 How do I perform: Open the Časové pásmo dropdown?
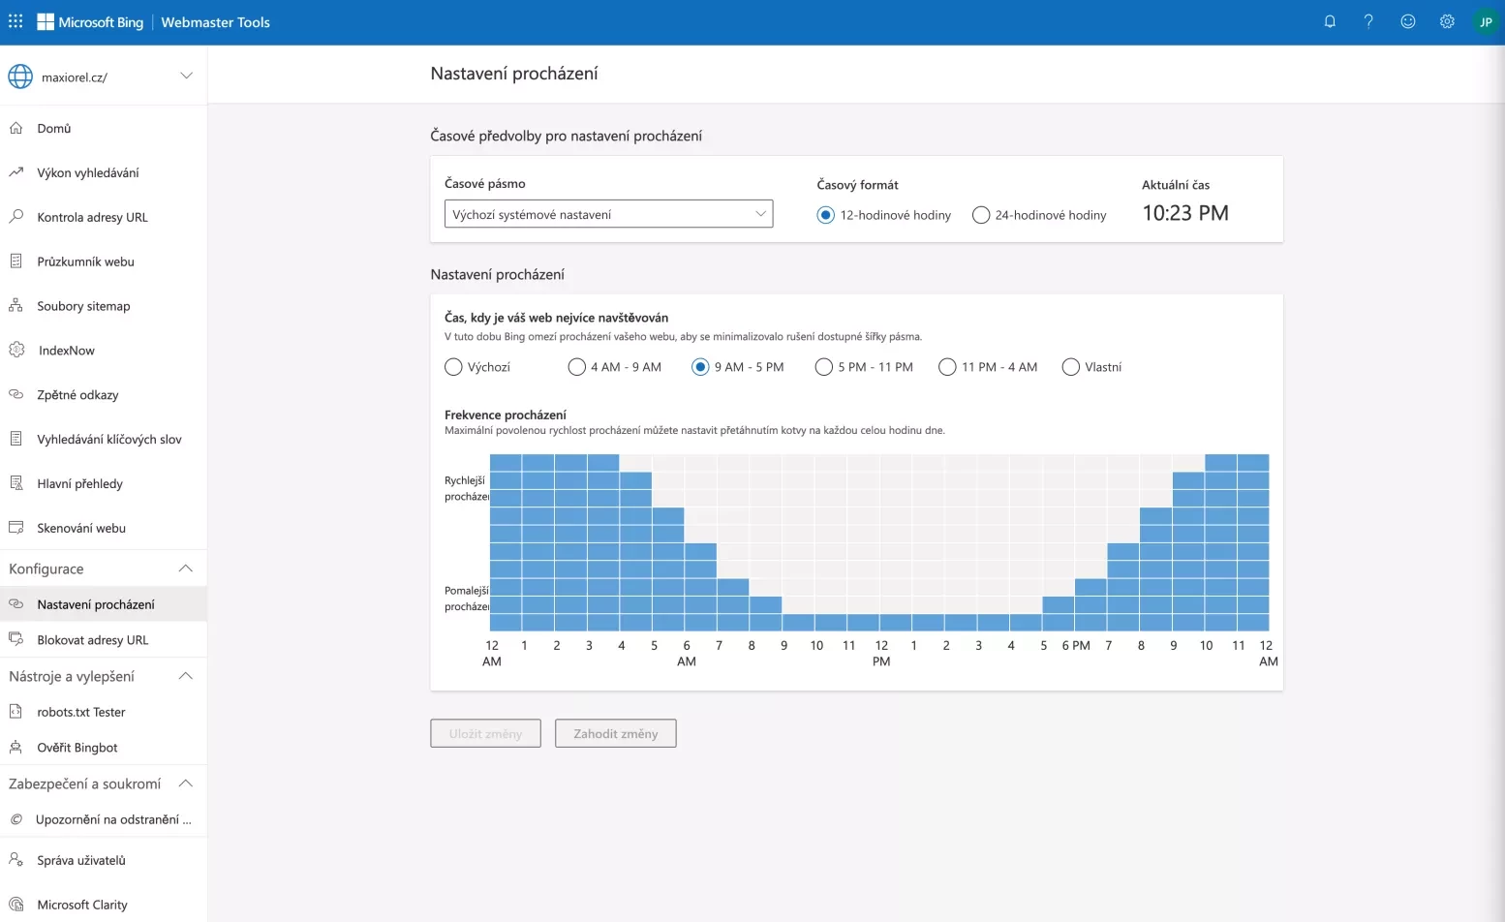[x=608, y=214]
